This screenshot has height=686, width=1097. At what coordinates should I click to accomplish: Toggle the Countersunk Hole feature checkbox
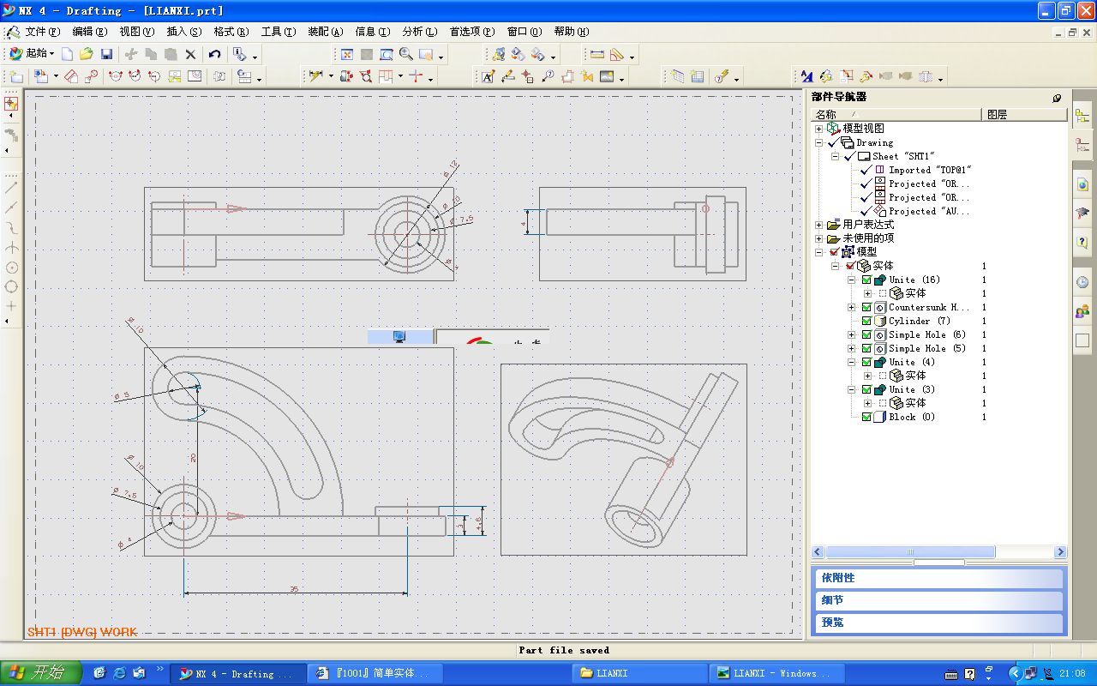point(866,307)
